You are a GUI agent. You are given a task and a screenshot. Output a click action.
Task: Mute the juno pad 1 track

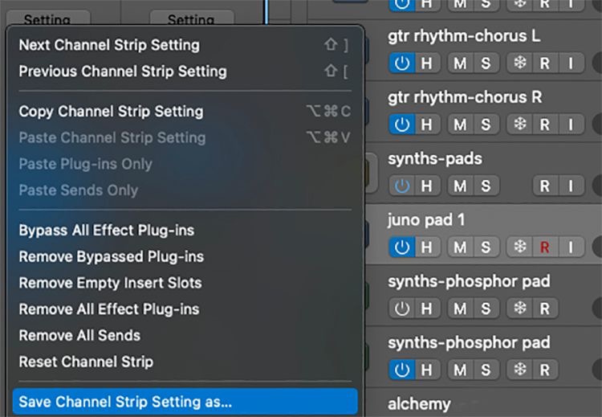click(x=460, y=247)
